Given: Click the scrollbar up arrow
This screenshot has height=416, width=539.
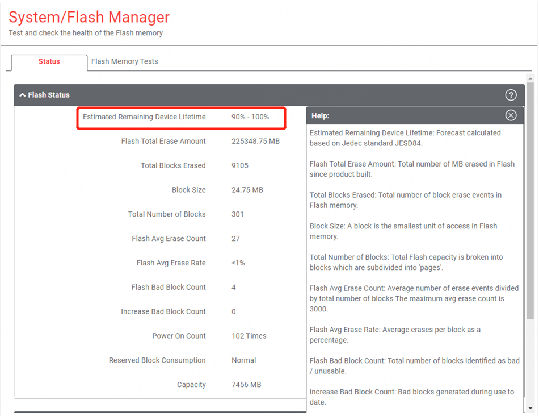Looking at the screenshot, I should pyautogui.click(x=530, y=78).
